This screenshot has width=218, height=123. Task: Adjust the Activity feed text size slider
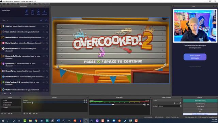click(5, 94)
